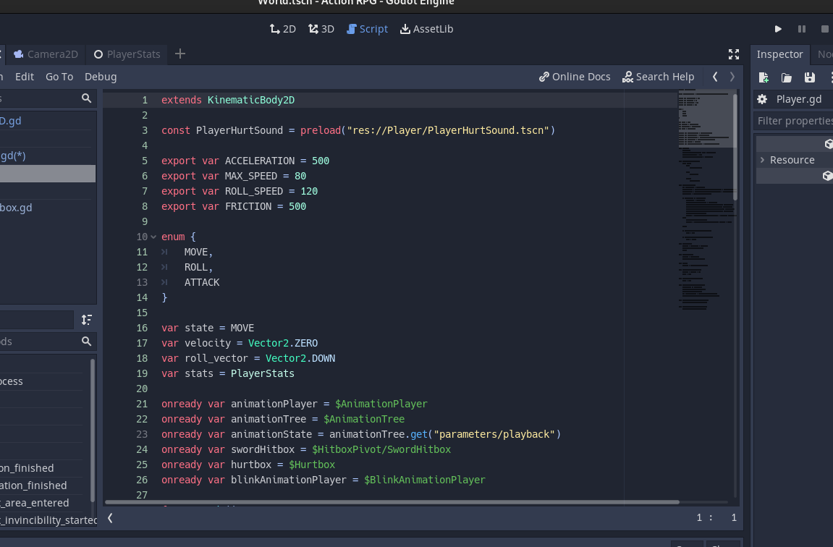This screenshot has width=833, height=547.
Task: Open the Debug menu
Action: pos(100,76)
